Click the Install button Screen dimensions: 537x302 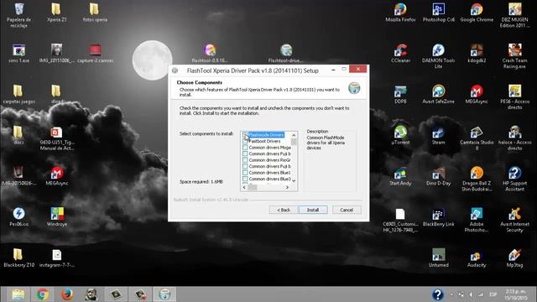pyautogui.click(x=313, y=210)
